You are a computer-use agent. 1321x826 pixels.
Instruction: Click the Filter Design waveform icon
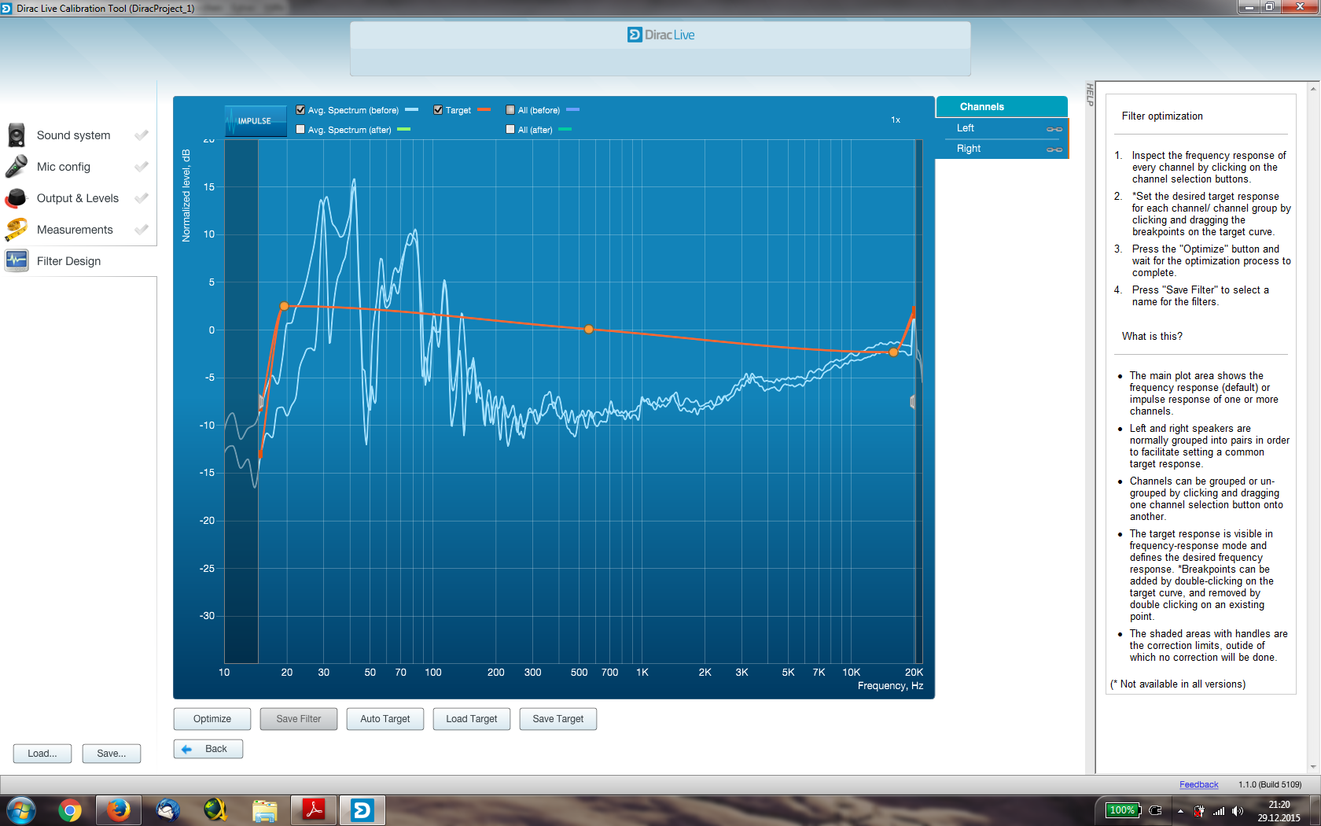pos(17,260)
